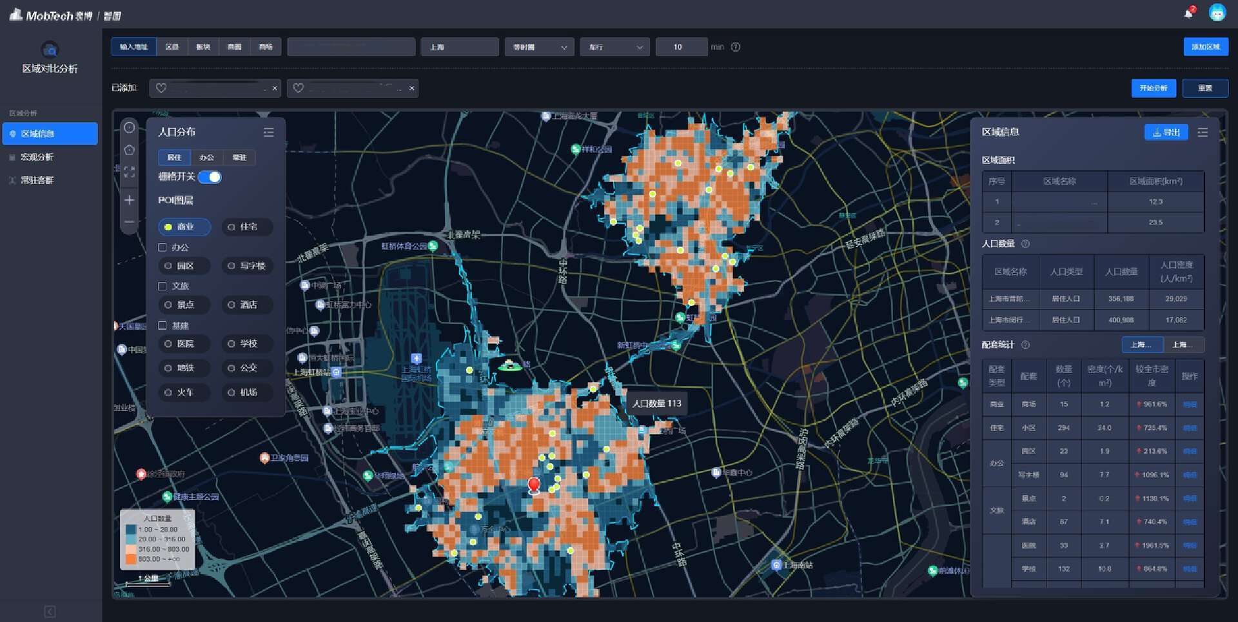Select the polygon draw tool on map

(130, 150)
